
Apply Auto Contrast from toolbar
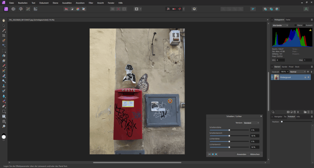tap(72, 9)
